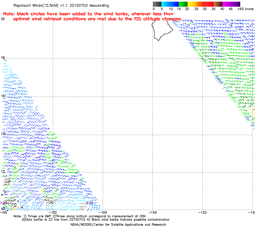Screen dimensions: 255x230
Task: Click the latitude label '20'
Action: point(3,19)
